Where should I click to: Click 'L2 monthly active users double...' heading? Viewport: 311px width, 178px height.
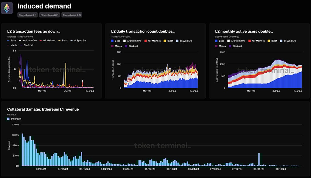click(244, 31)
